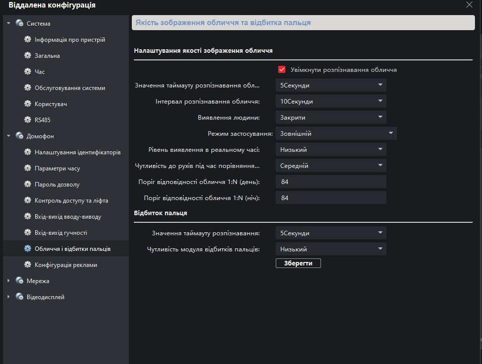Expand the Мережа tree section
This screenshot has height=364, width=482.
pyautogui.click(x=8, y=281)
